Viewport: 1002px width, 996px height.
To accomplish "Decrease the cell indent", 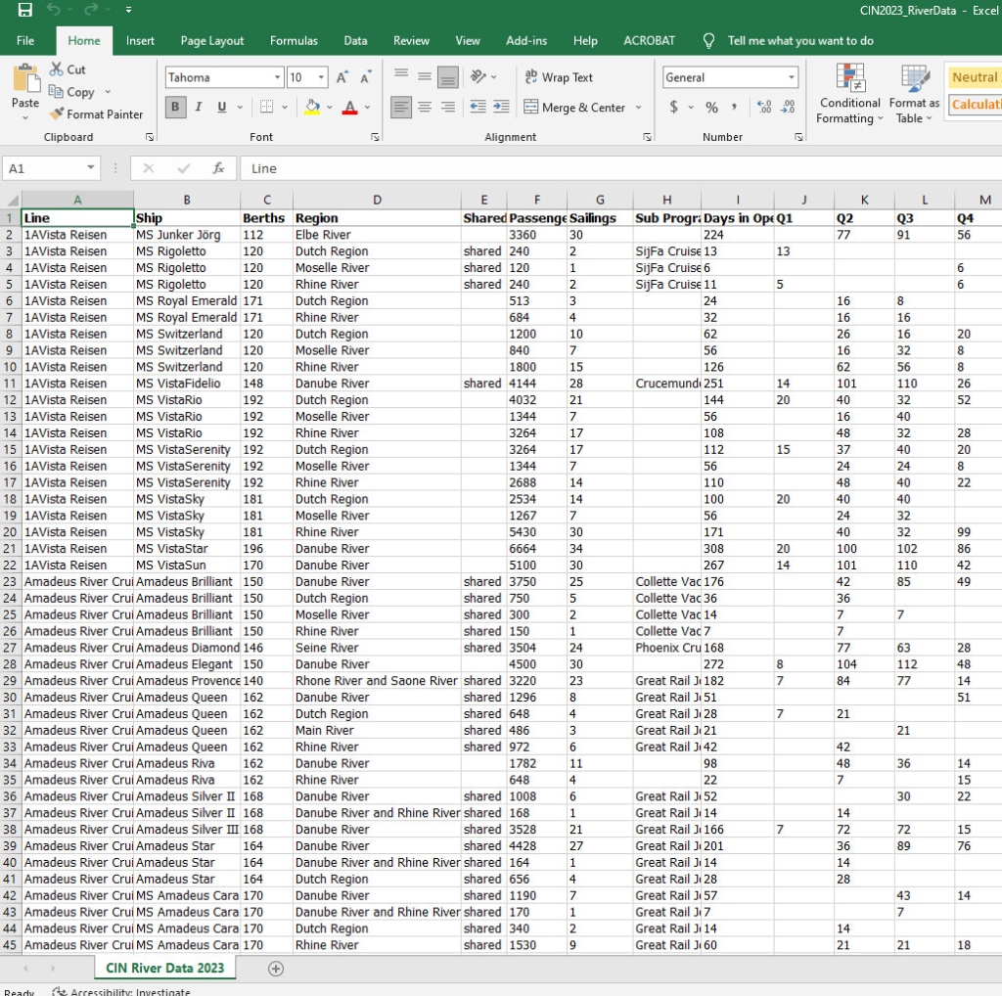I will tap(478, 107).
